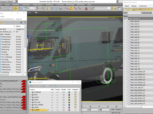Viewport: 153px width, 114px height.
Task: Expand the wheels layer
Action: tap(31, 107)
